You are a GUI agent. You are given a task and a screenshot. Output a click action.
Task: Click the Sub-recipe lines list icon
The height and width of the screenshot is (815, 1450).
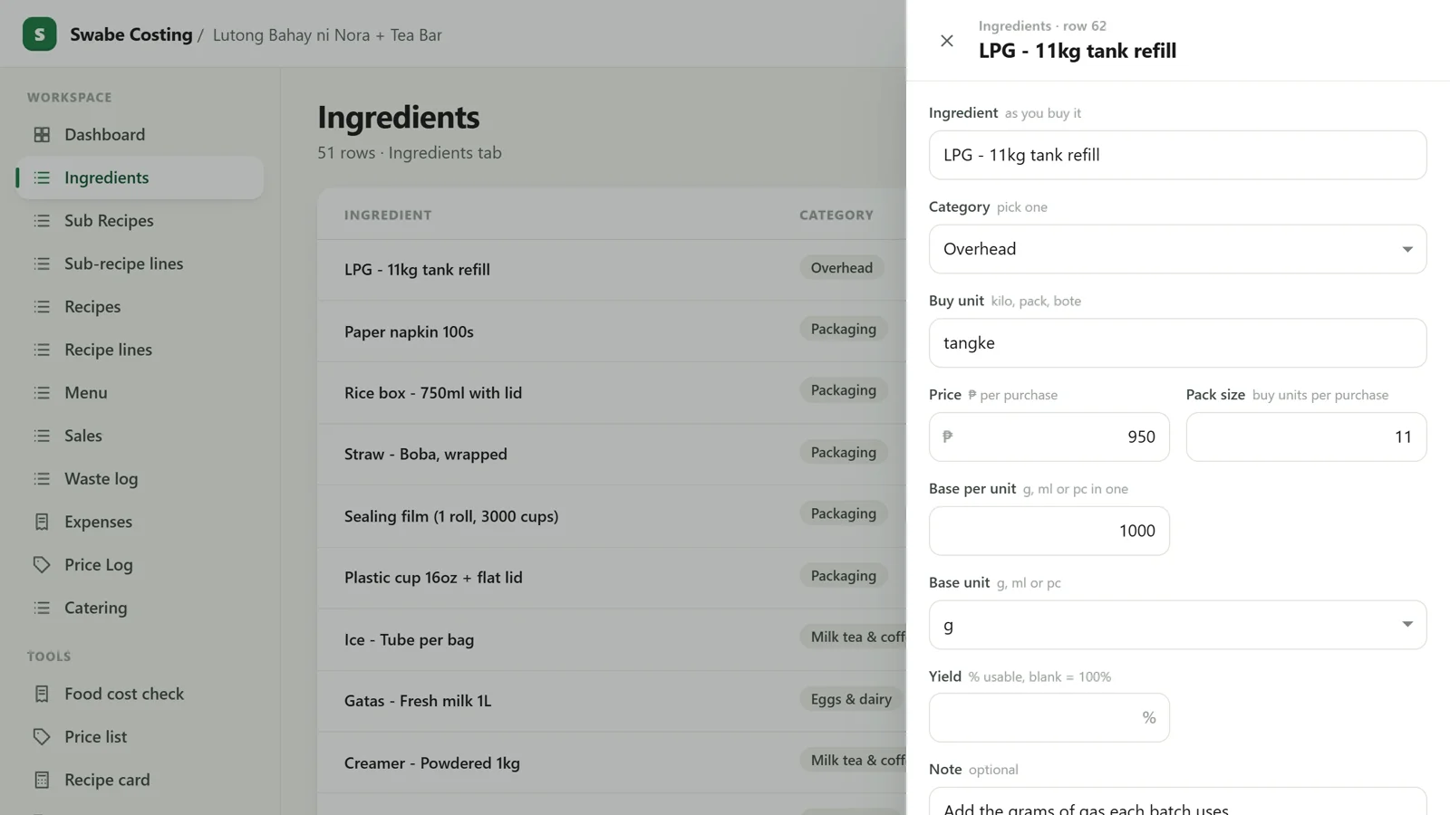click(42, 264)
